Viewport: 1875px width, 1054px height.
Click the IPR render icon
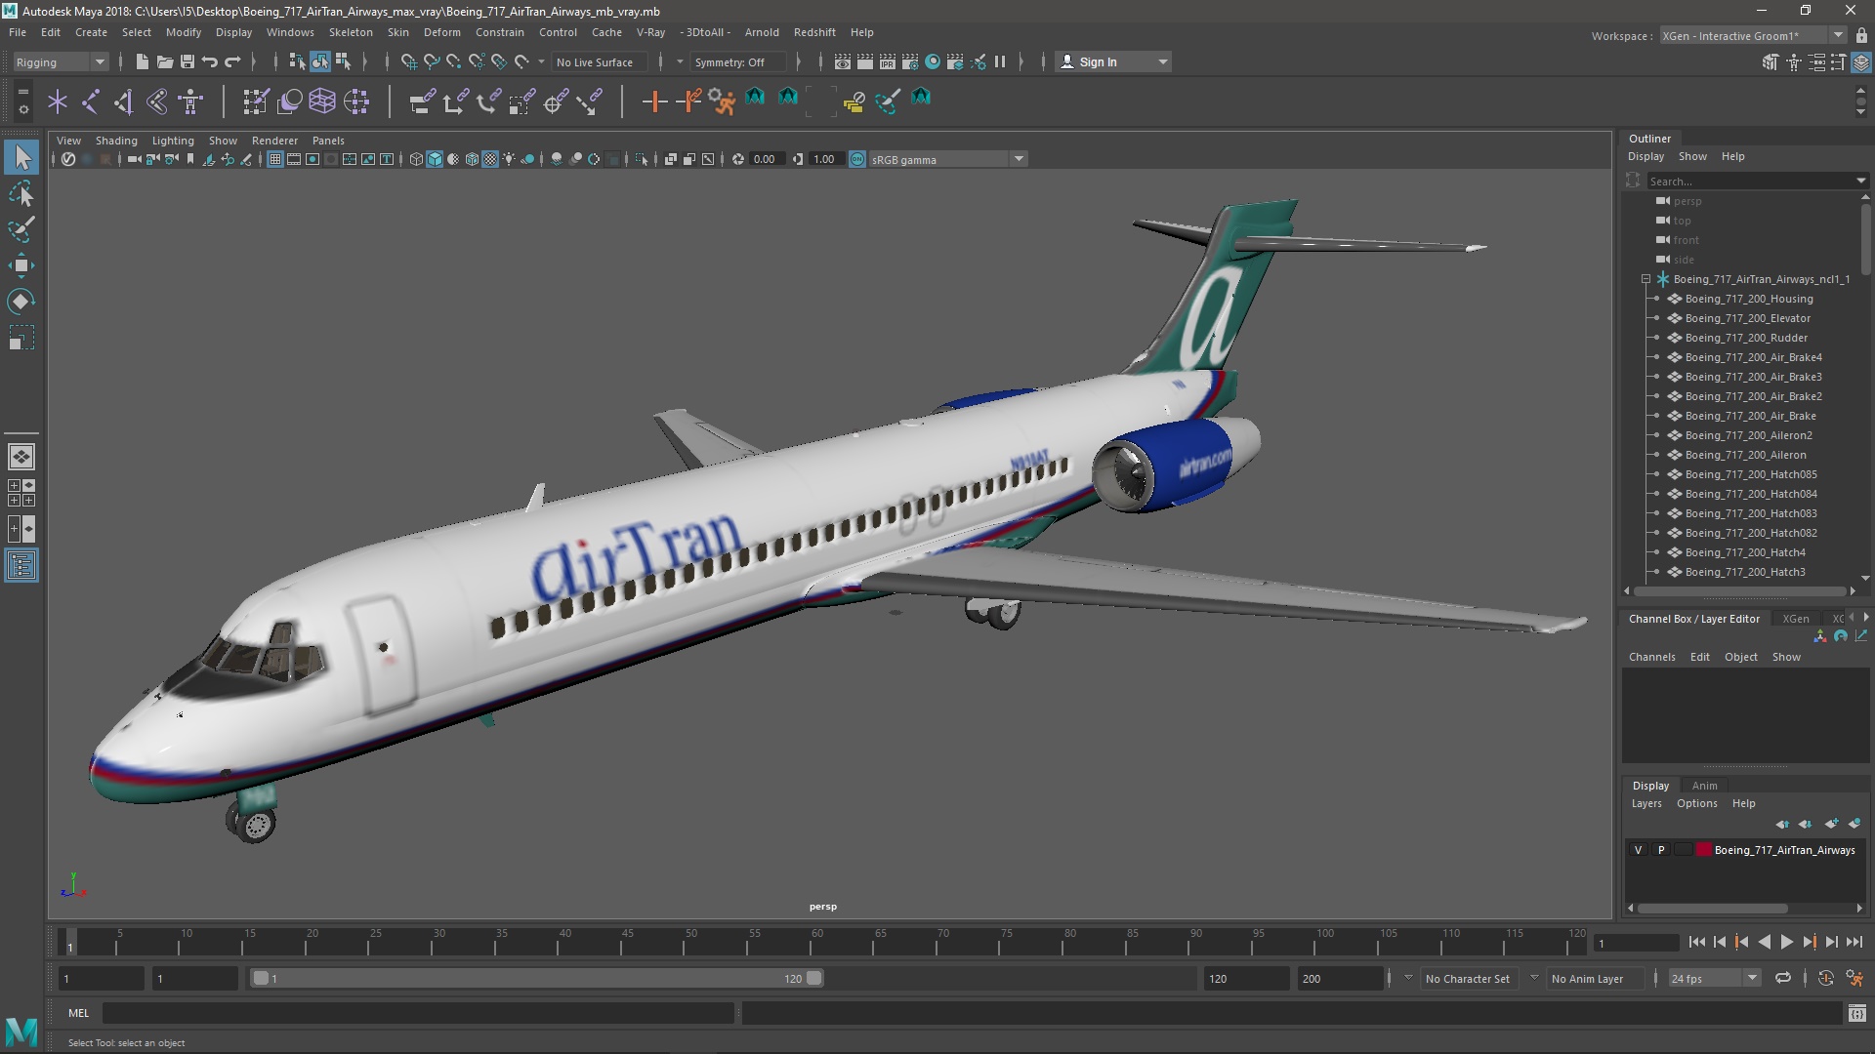tap(888, 61)
